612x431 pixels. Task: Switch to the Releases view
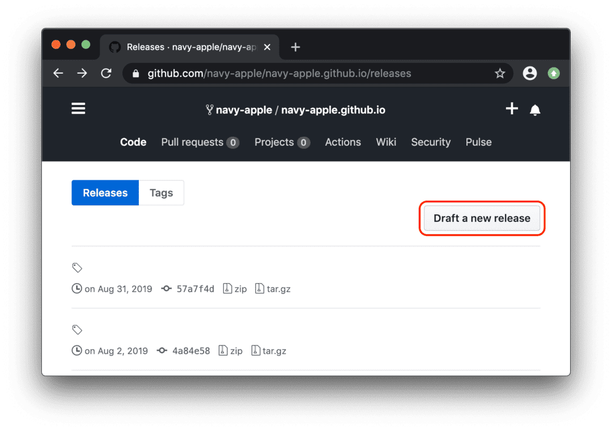(x=105, y=193)
